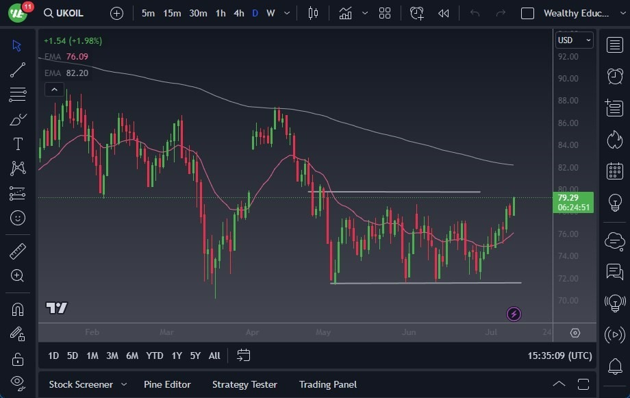Collapse the EMA indicator legend
630x398 pixels.
tap(54, 89)
